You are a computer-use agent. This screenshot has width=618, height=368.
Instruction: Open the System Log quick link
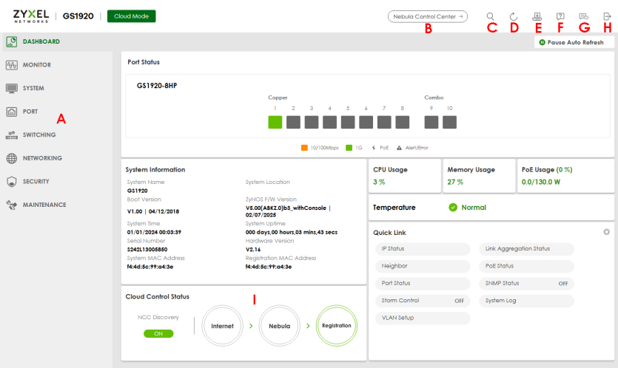pos(526,301)
